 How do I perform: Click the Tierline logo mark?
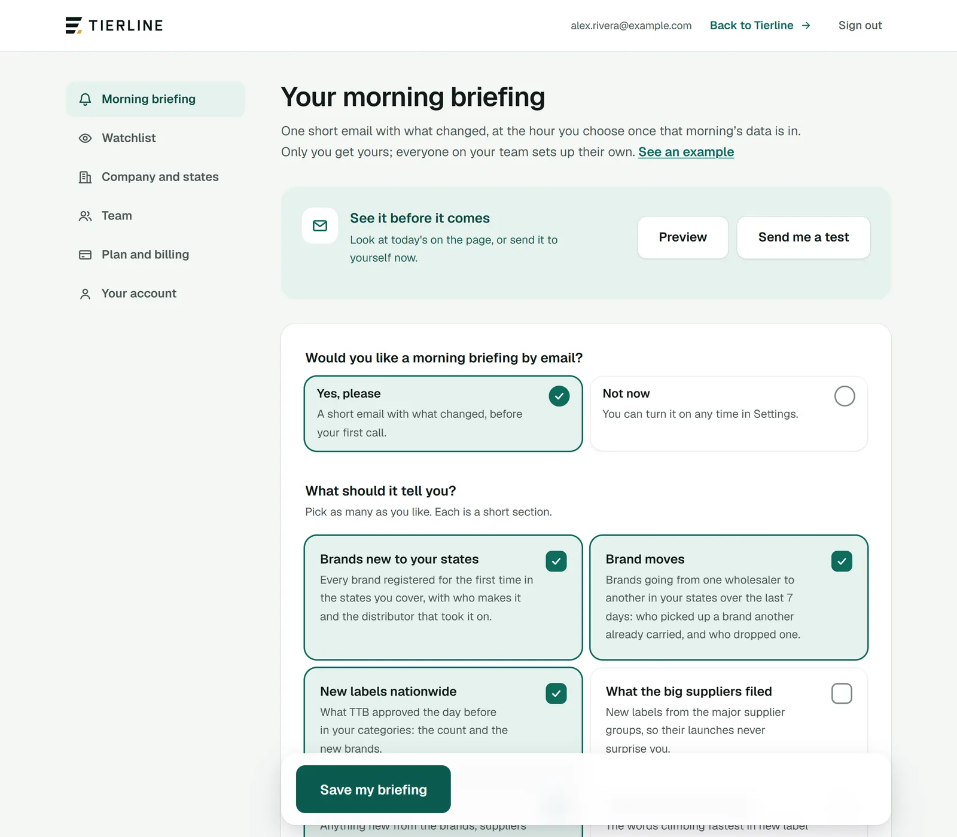pos(74,25)
